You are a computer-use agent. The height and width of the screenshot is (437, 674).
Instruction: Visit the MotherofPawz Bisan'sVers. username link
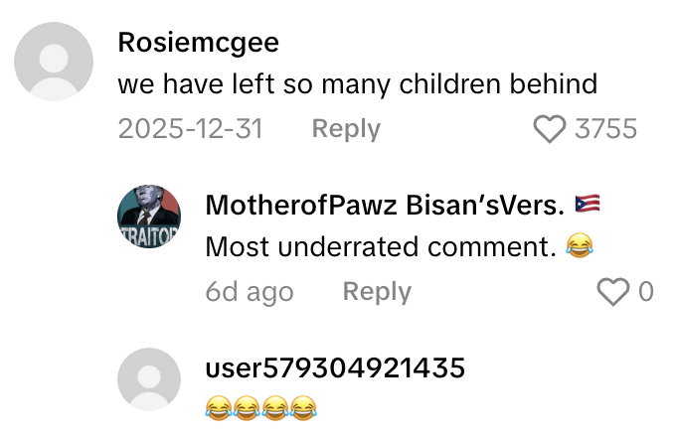[x=385, y=205]
